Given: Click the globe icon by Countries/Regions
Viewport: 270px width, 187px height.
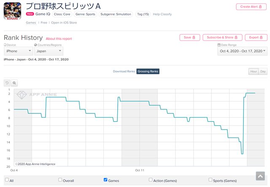Looking at the screenshot, I should (35, 45).
